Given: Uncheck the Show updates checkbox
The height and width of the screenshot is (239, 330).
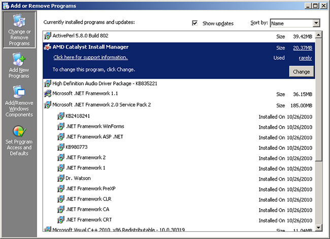Looking at the screenshot, I should [x=195, y=23].
